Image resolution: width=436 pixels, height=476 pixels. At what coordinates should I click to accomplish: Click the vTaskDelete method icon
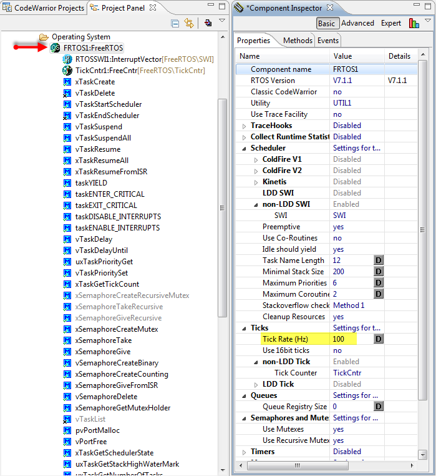point(67,93)
